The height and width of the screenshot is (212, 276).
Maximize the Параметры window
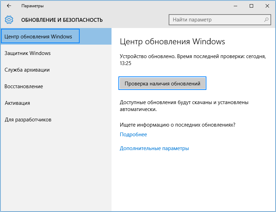[251, 6]
